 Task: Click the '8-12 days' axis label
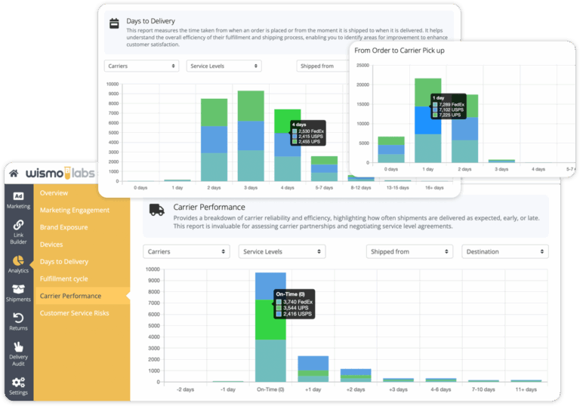pos(361,188)
